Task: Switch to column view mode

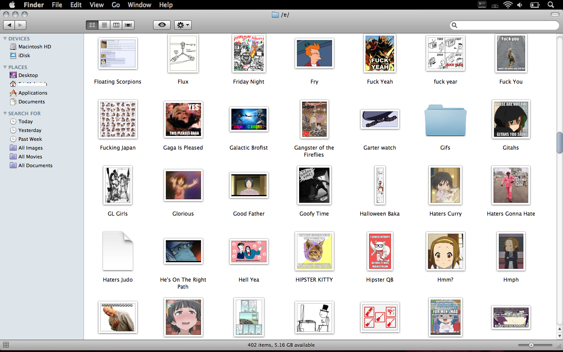Action: coord(116,25)
